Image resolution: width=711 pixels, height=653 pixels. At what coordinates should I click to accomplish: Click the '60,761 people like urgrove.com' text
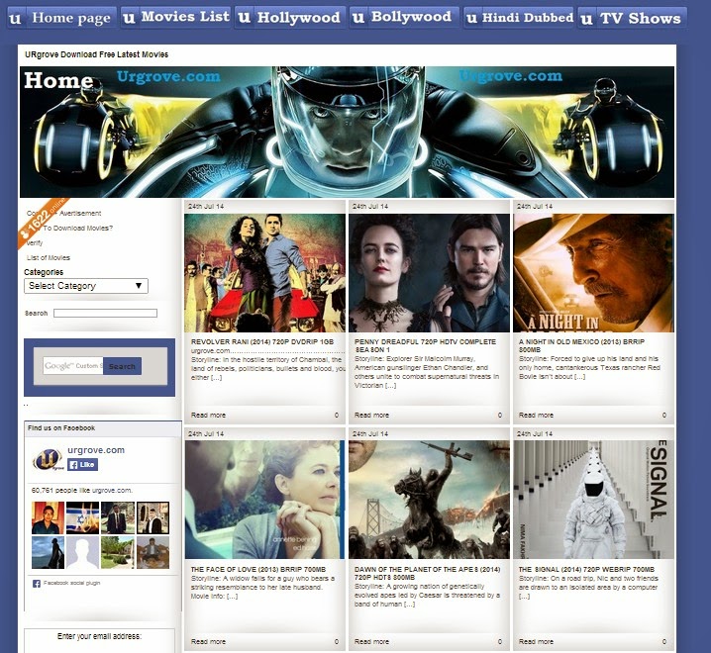(82, 491)
